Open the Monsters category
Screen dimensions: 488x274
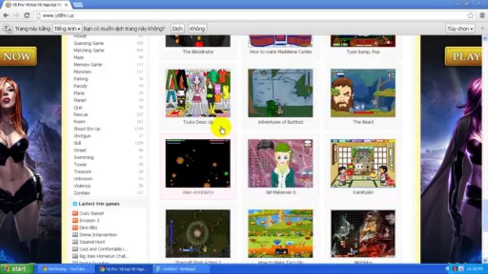(82, 72)
